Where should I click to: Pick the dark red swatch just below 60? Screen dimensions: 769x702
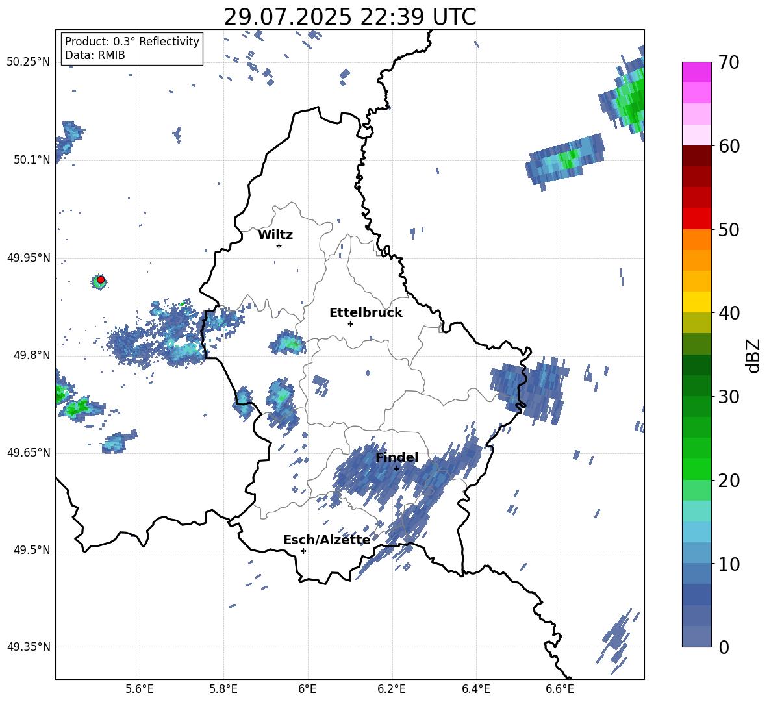click(x=696, y=156)
